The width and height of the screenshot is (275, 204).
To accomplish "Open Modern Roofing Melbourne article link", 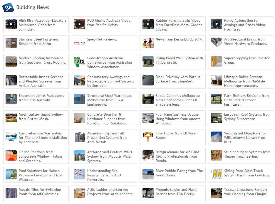I will [x=43, y=60].
